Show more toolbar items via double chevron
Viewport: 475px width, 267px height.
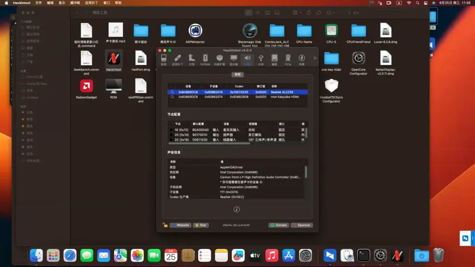pyautogui.click(x=315, y=58)
